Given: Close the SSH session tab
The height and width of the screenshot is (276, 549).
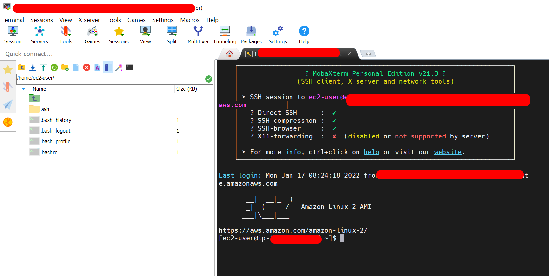Looking at the screenshot, I should pos(349,54).
